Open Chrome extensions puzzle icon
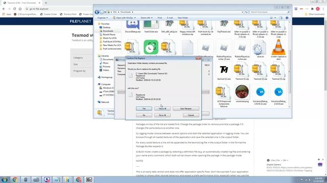This screenshot has height=183, width=327. (x=312, y=9)
